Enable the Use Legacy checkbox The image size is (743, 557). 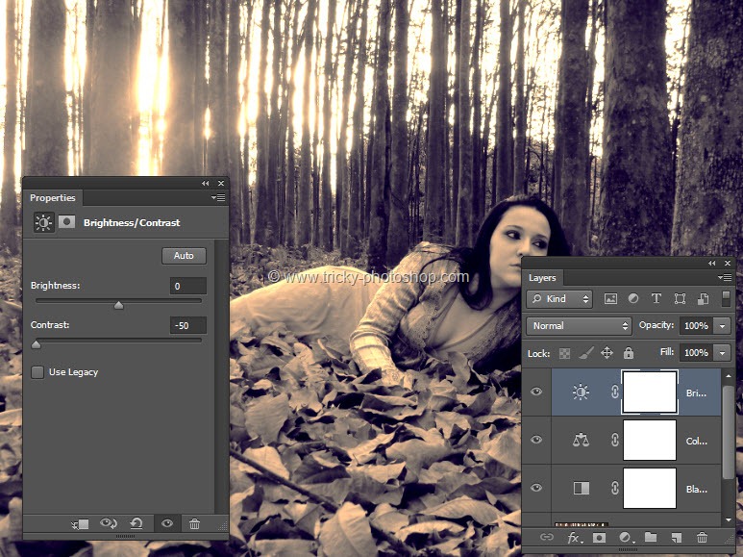(37, 372)
